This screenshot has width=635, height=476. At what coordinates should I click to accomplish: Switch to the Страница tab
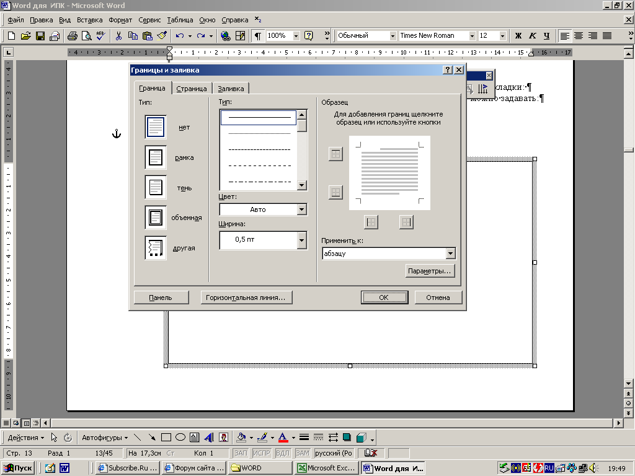pyautogui.click(x=192, y=89)
